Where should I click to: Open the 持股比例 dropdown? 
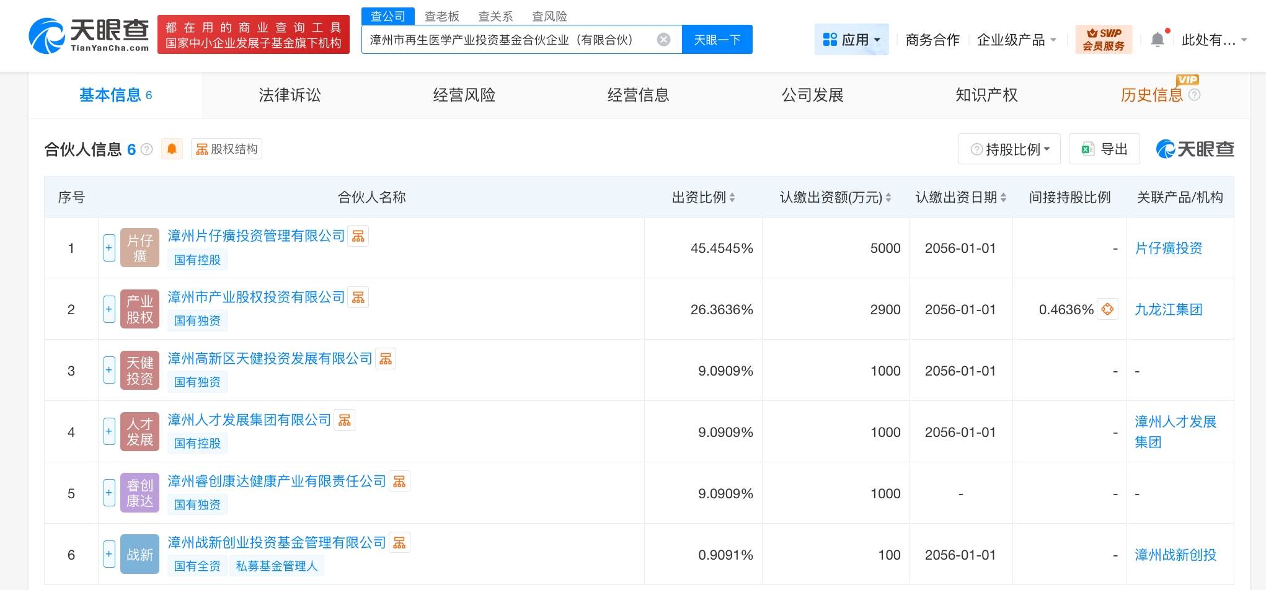[x=1009, y=149]
